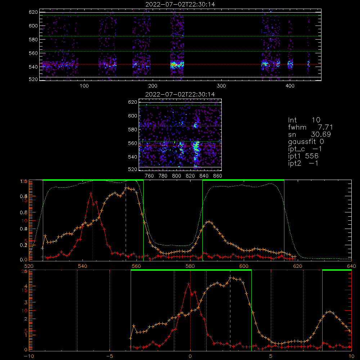The image size is (360, 360).
Task: Click y-axis label 600 of middle spectrogram
Action: pyautogui.click(x=132, y=116)
